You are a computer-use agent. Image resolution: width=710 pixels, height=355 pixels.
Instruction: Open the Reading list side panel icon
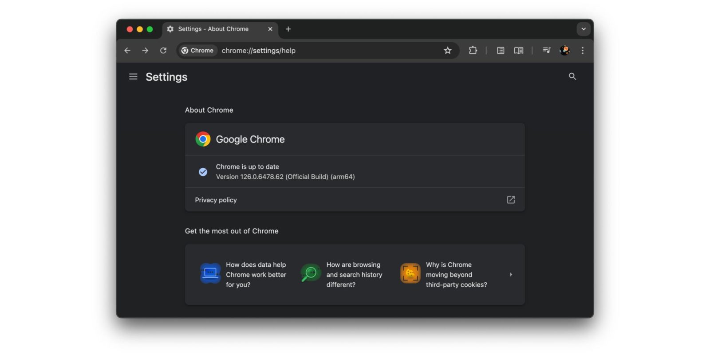pyautogui.click(x=501, y=51)
